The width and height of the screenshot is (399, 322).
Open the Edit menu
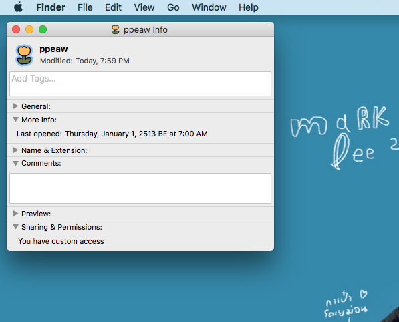point(113,7)
